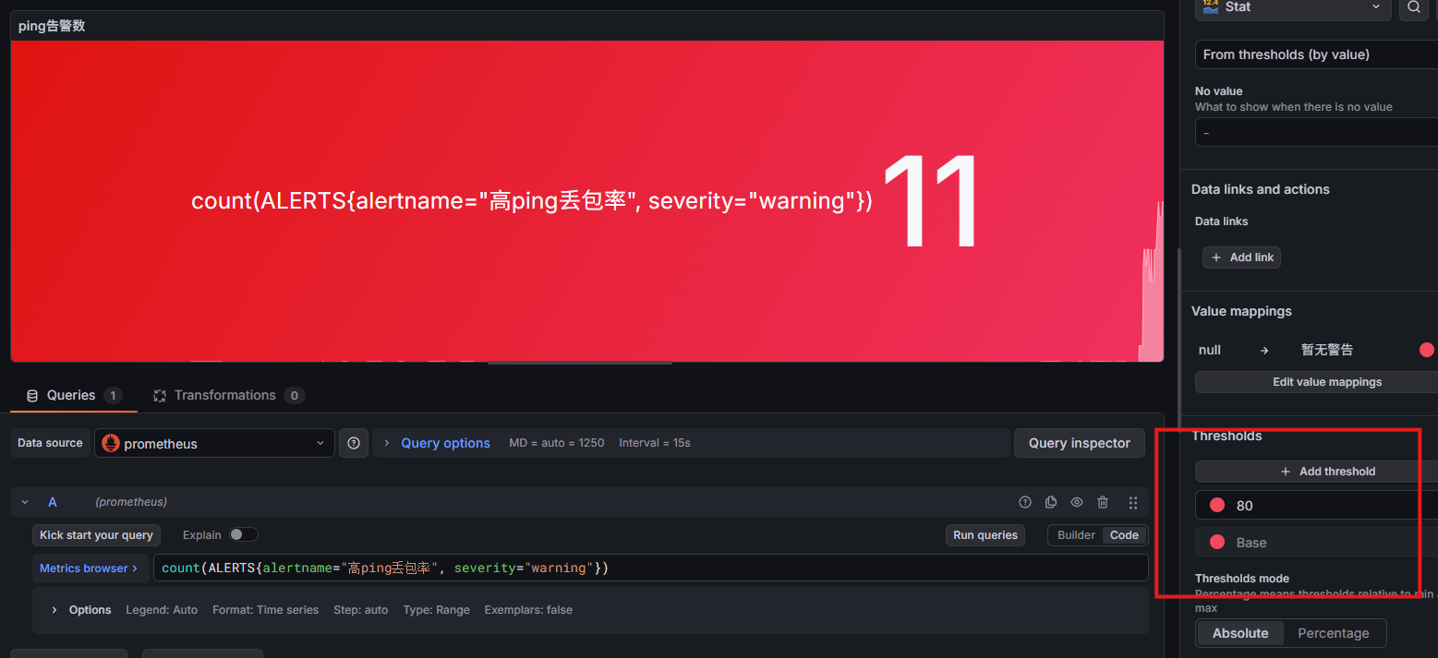The image size is (1438, 658).
Task: Open the Stat visualization dropdown
Action: tap(1292, 7)
